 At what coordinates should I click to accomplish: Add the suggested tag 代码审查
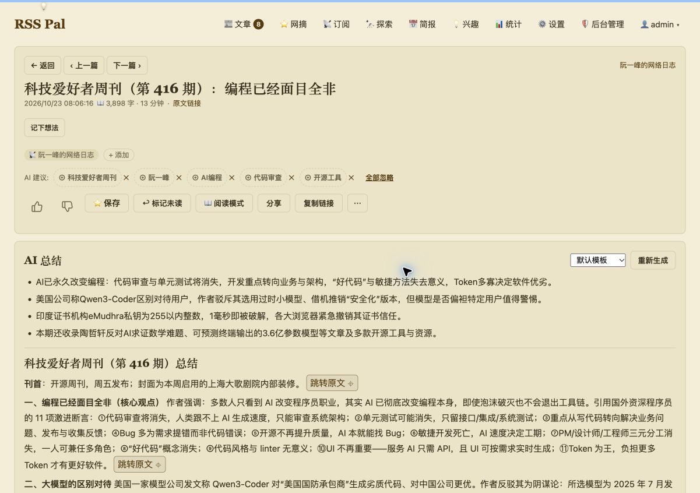[x=263, y=178]
